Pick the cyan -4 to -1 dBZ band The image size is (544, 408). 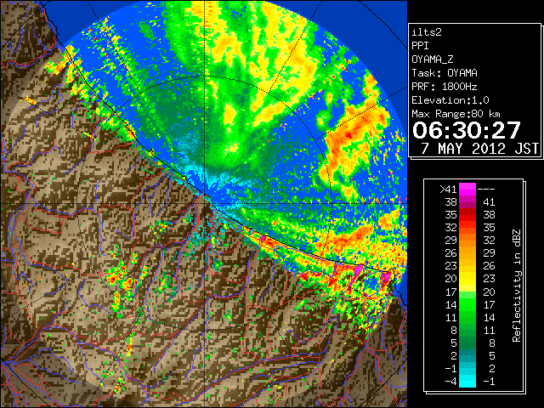point(467,382)
